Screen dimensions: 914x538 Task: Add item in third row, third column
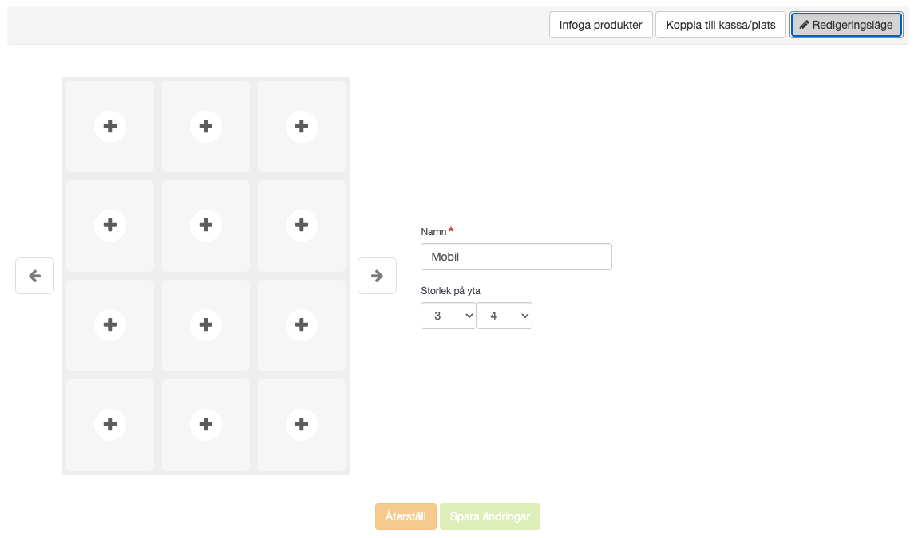click(x=302, y=325)
